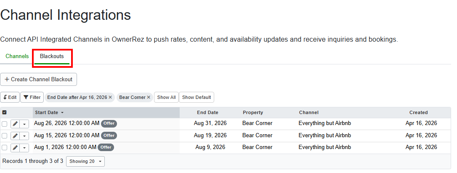Click Created Apr 16, 2026 in Aug 1 row
The height and width of the screenshot is (173, 457).
[x=421, y=147]
